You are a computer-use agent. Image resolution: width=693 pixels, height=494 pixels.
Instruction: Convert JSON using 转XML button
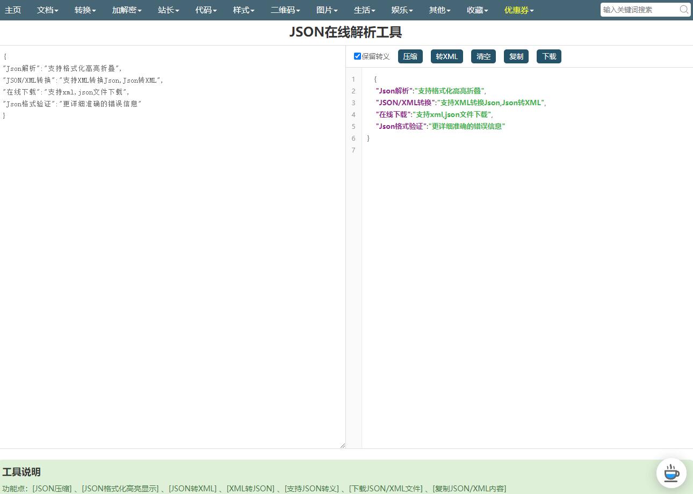[446, 56]
